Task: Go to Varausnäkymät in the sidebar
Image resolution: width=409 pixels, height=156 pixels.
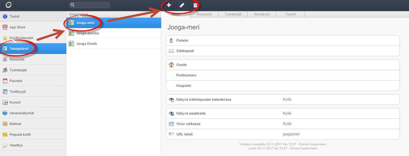Action: click(x=33, y=113)
